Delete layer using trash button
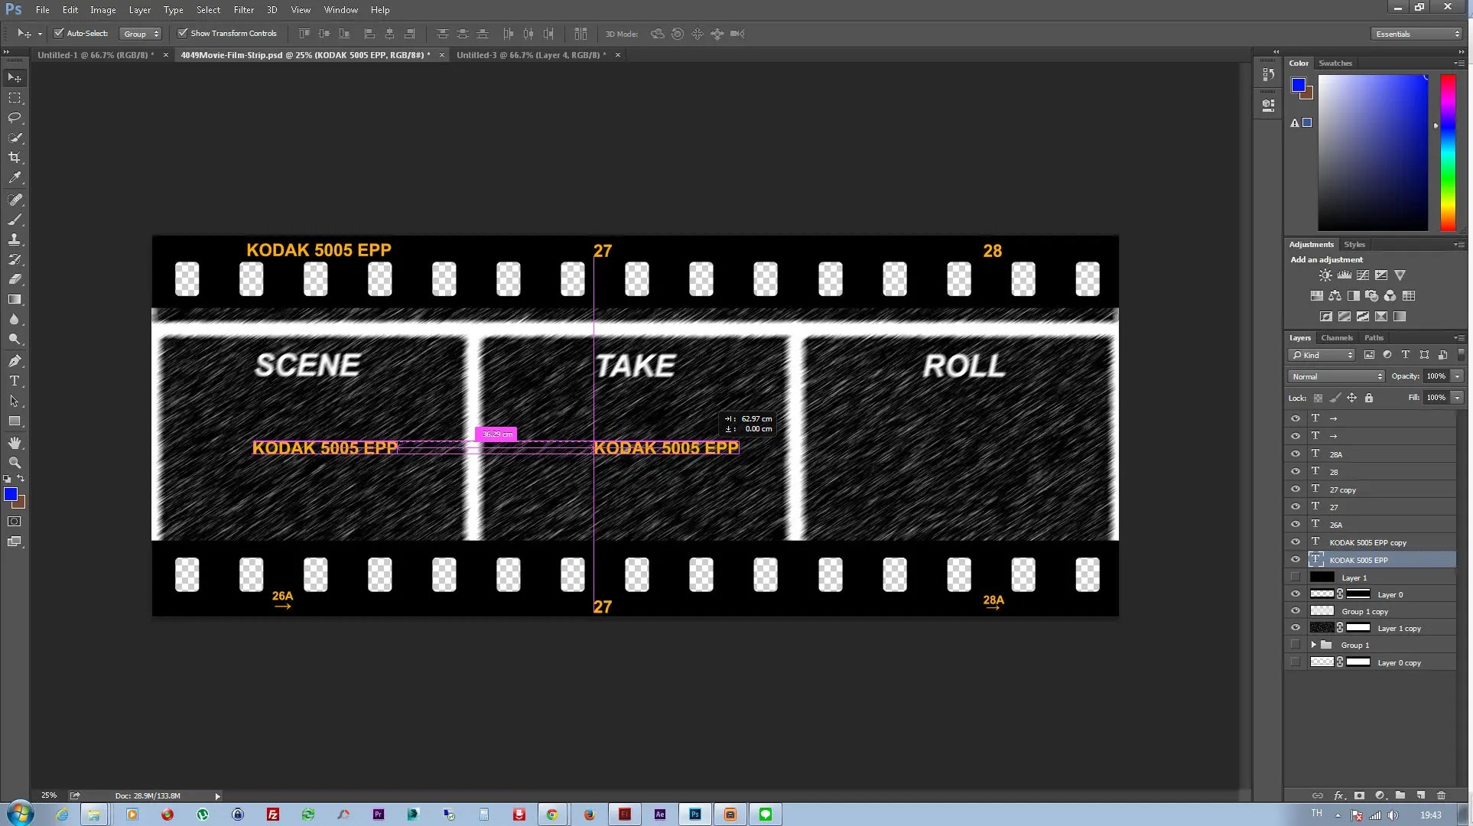The width and height of the screenshot is (1473, 826). click(x=1442, y=795)
